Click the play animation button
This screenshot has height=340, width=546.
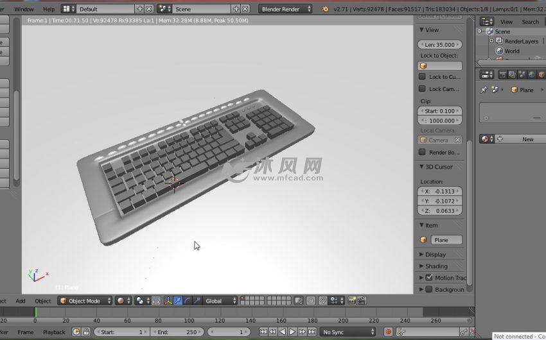tap(292, 332)
